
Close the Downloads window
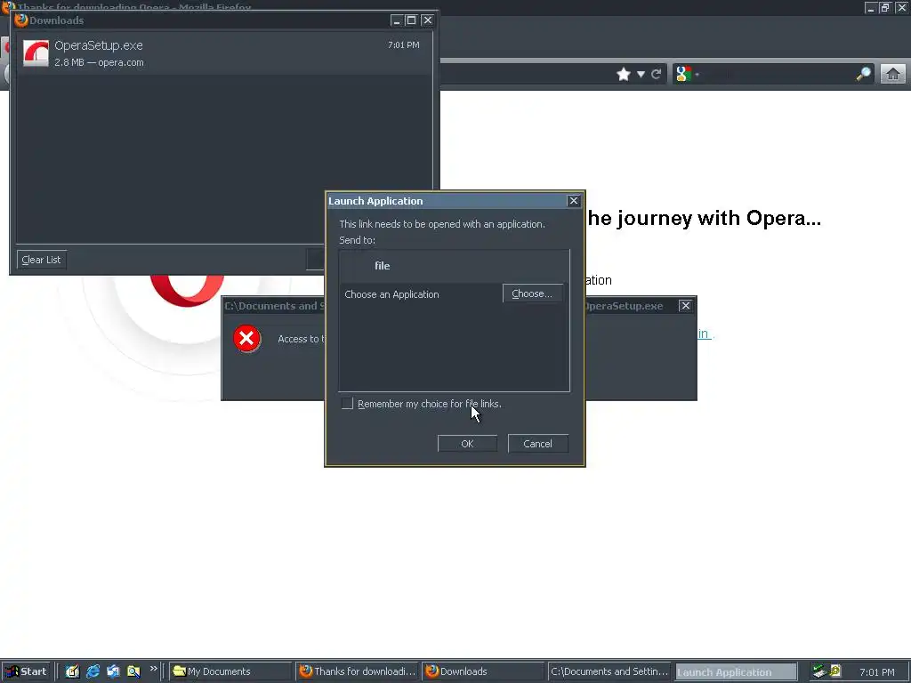point(428,20)
